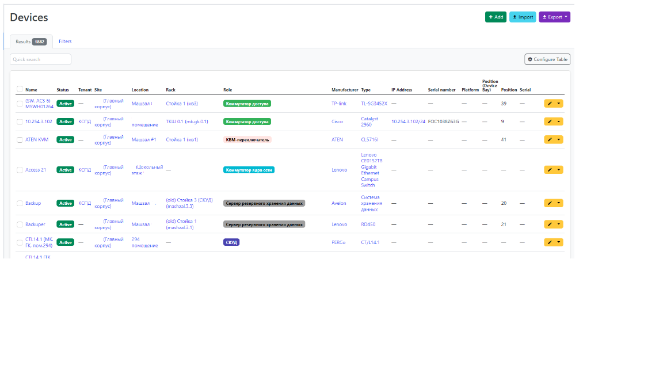Switch to the Results tab

click(31, 41)
